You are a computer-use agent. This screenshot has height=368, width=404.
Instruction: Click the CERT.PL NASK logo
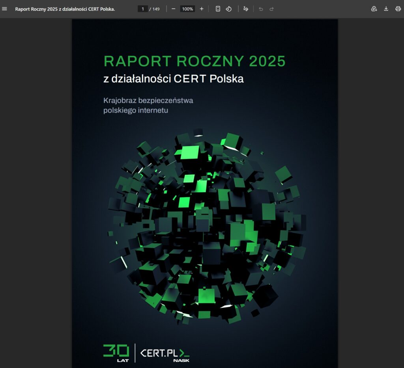pos(165,355)
